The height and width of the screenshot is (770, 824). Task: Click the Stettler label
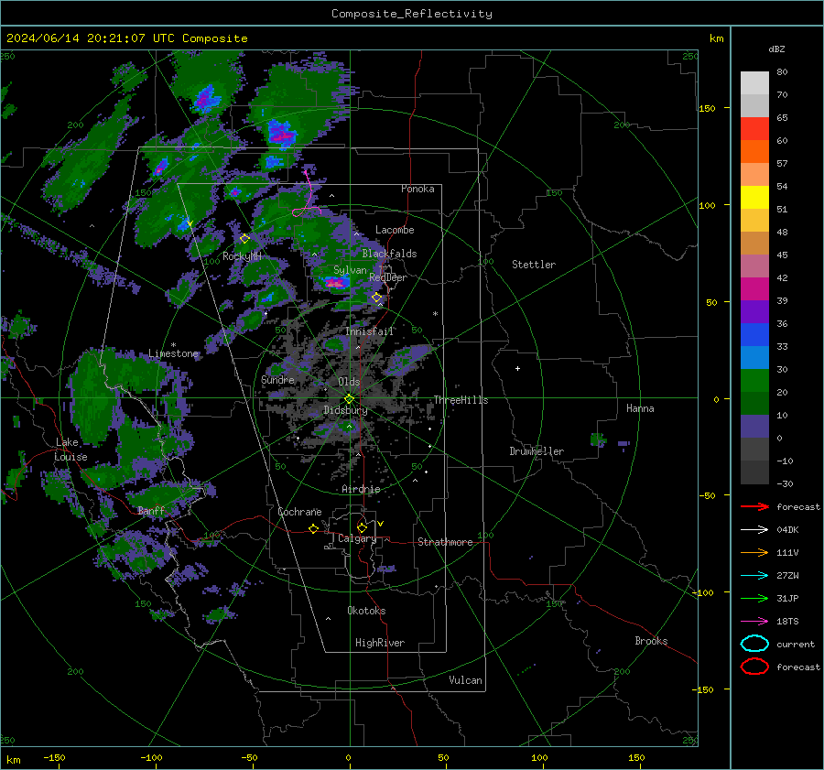(x=534, y=265)
